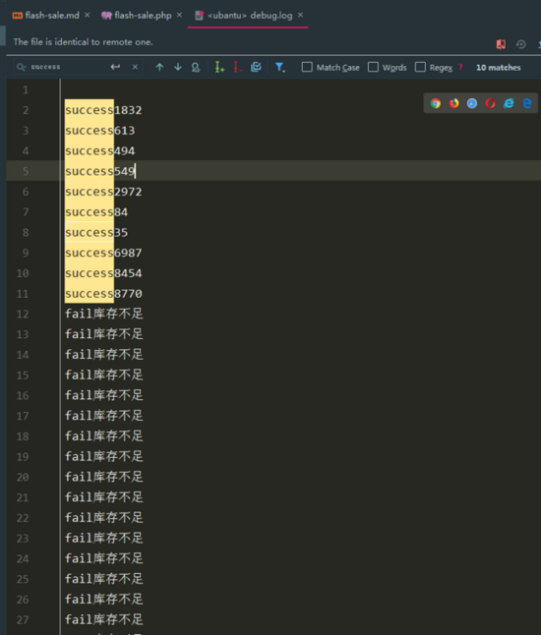Switch to flash-sale.md tab
The image size is (541, 635).
pos(46,16)
